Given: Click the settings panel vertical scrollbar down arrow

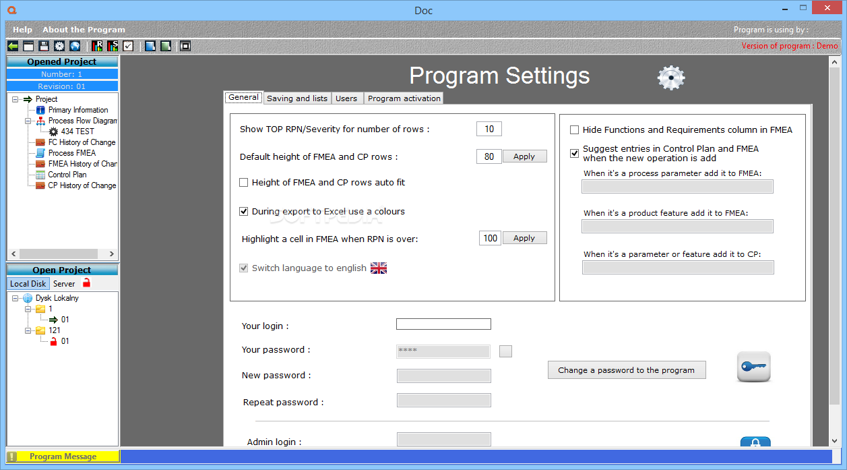Looking at the screenshot, I should (836, 441).
